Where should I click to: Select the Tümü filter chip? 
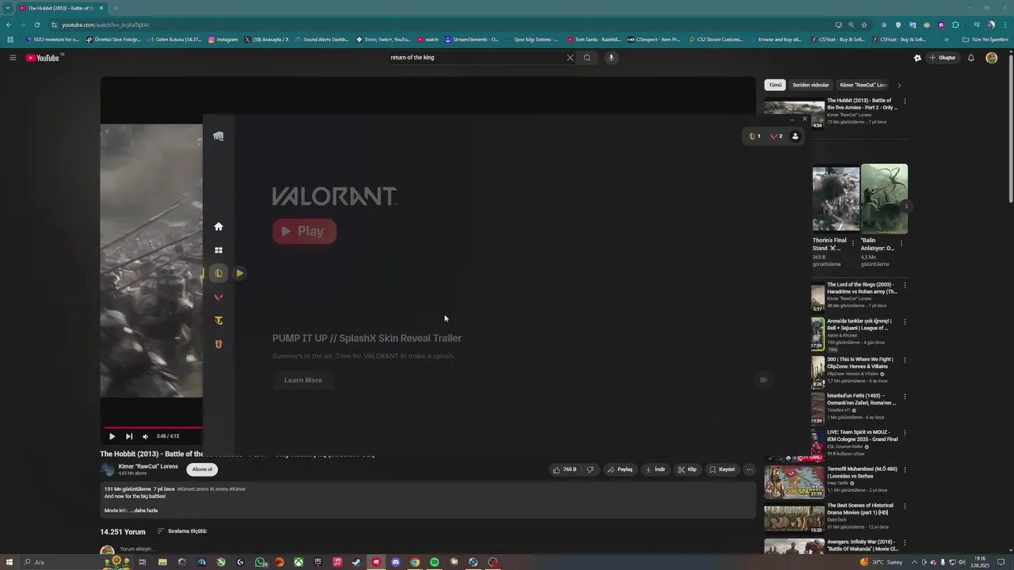point(775,85)
